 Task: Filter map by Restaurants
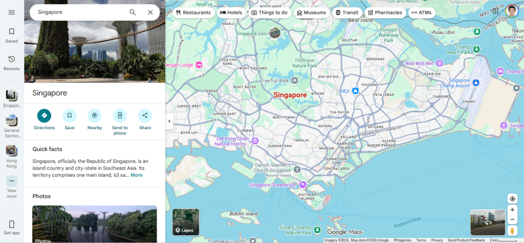193,12
